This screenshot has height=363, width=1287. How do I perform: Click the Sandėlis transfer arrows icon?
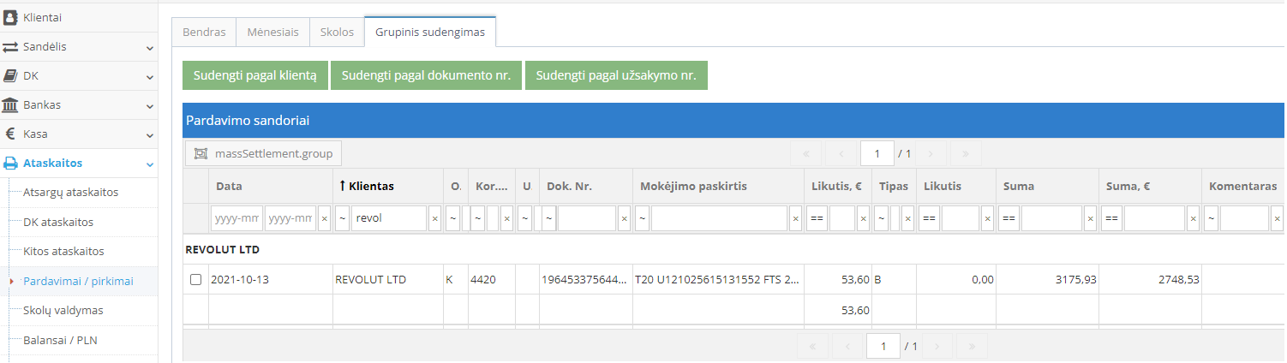click(x=11, y=47)
